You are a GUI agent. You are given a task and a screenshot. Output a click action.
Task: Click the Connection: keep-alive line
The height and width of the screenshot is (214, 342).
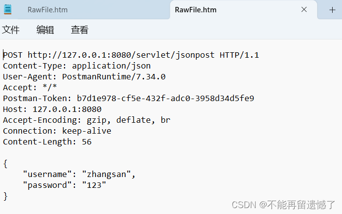[x=57, y=131]
